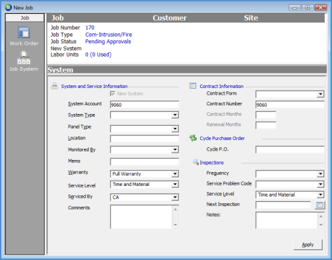The width and height of the screenshot is (332, 260).
Task: Click the Cycle Purchase Order heading
Action: pyautogui.click(x=222, y=138)
